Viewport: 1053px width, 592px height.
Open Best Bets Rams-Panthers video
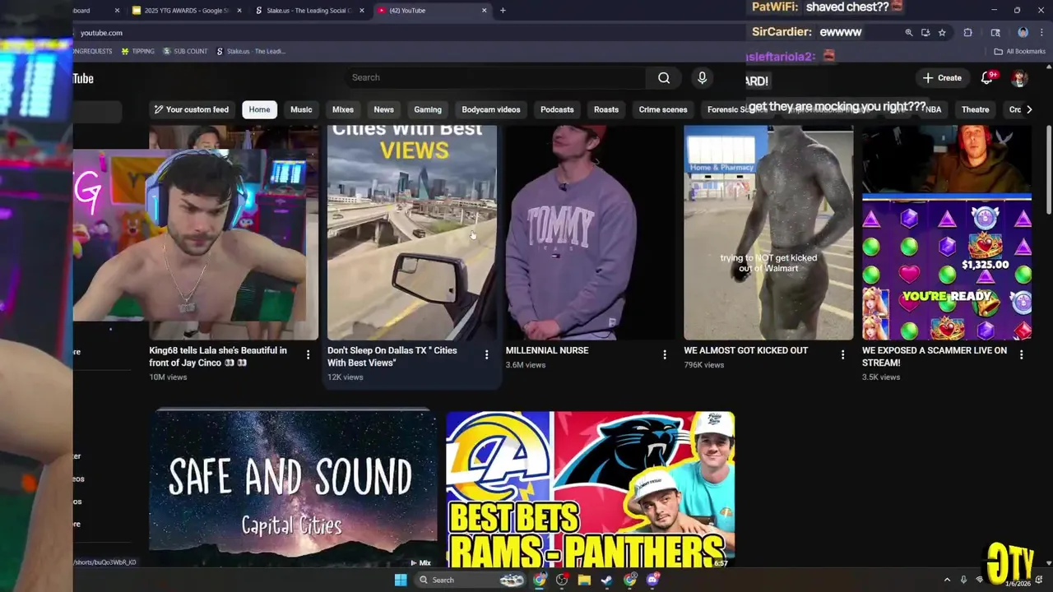[590, 488]
